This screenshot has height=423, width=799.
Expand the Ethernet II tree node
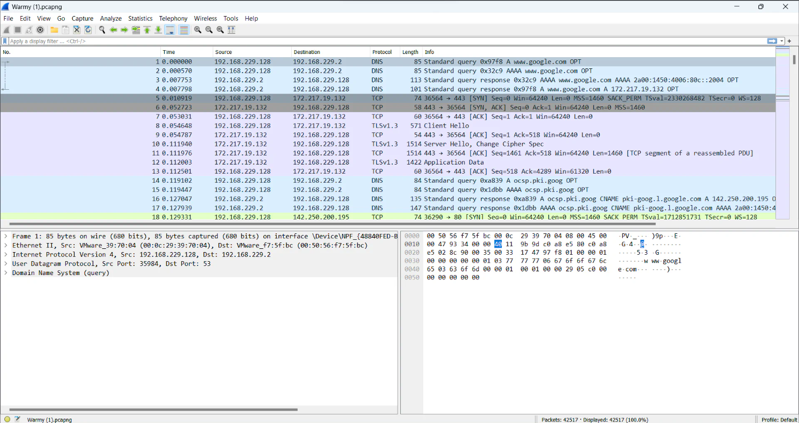click(x=5, y=246)
